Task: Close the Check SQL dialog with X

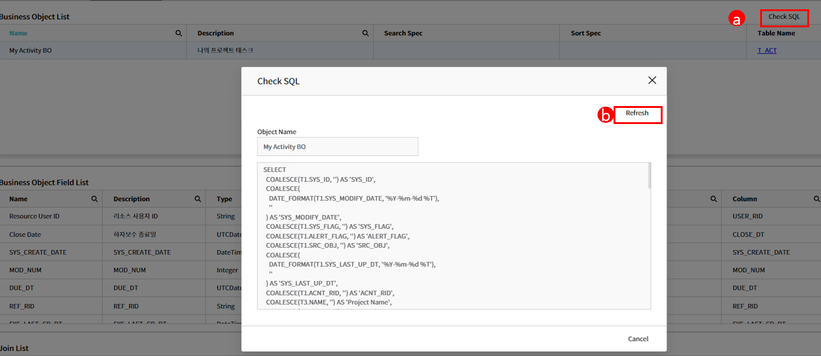Action: coord(652,81)
